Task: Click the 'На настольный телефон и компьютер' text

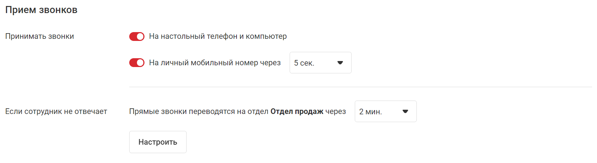Action: (218, 36)
